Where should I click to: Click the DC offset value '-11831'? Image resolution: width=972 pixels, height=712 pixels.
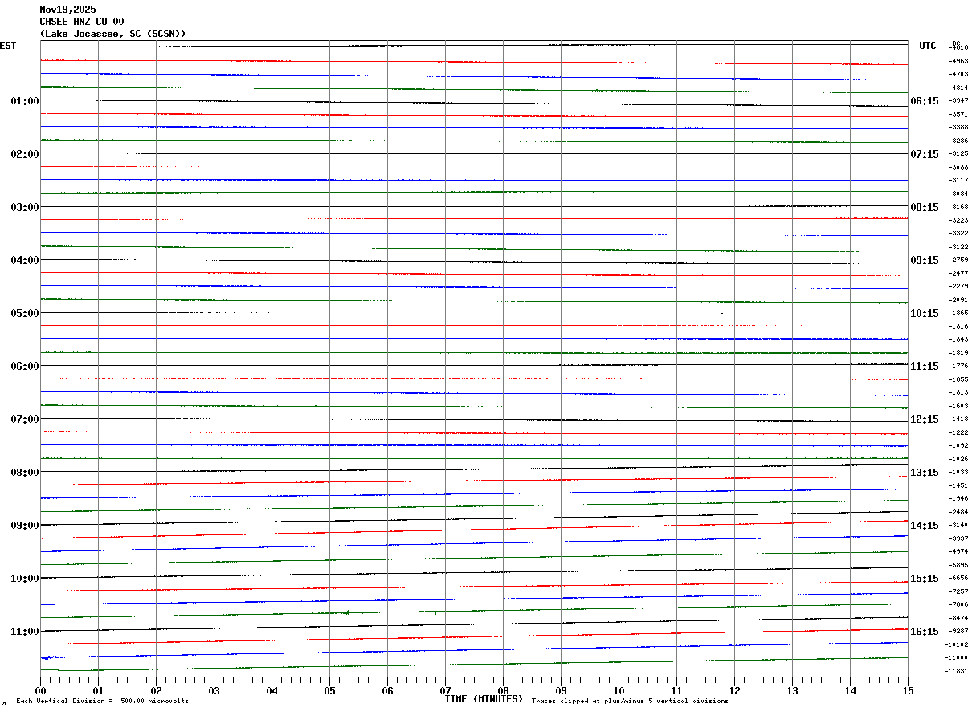pos(958,671)
